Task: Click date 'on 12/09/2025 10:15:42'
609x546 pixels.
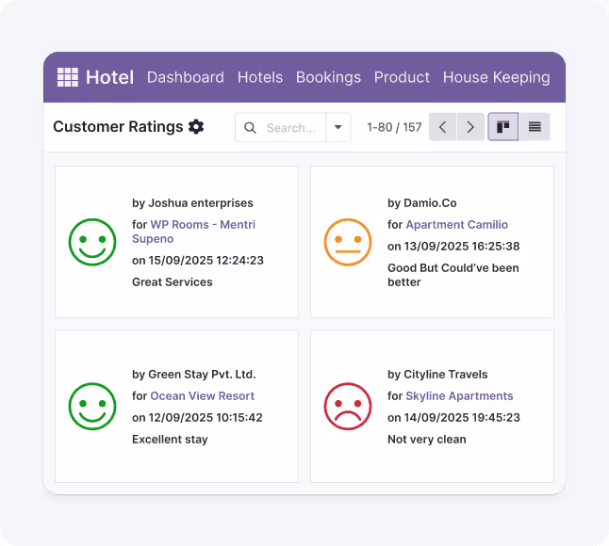Action: tap(197, 418)
